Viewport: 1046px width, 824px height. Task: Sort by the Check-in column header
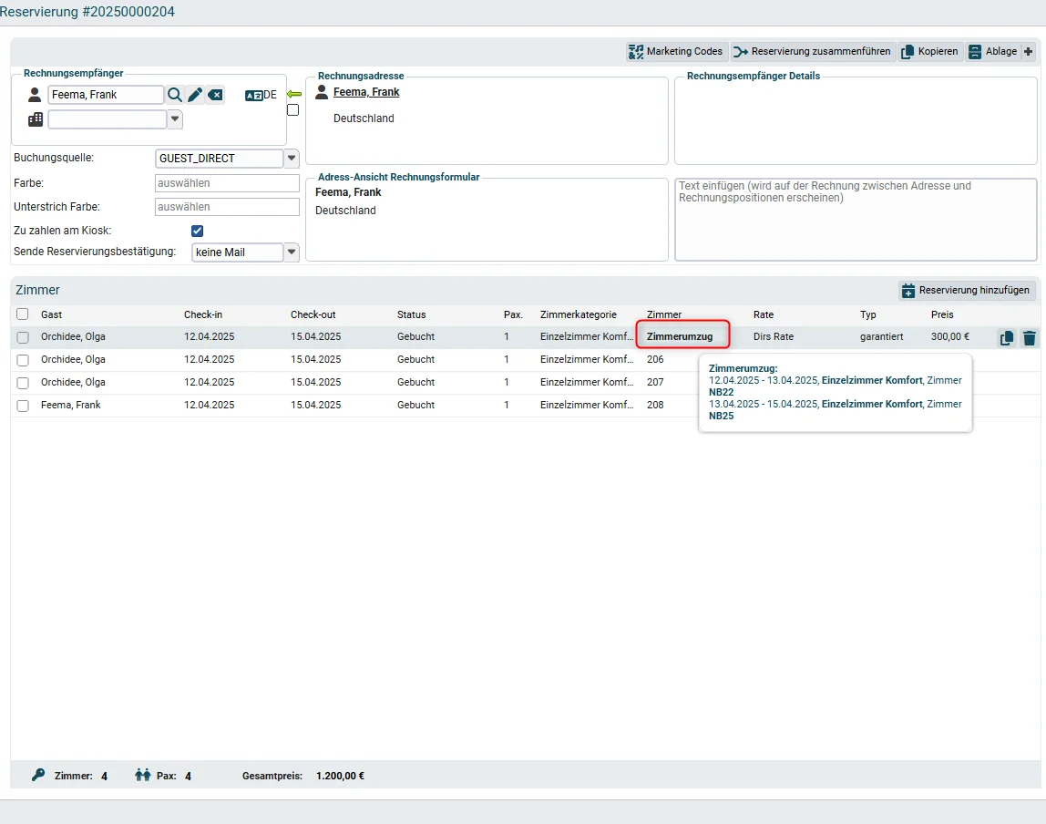[x=203, y=314]
